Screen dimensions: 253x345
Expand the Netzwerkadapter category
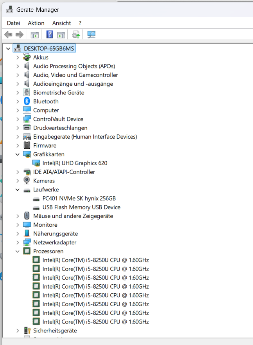click(18, 242)
